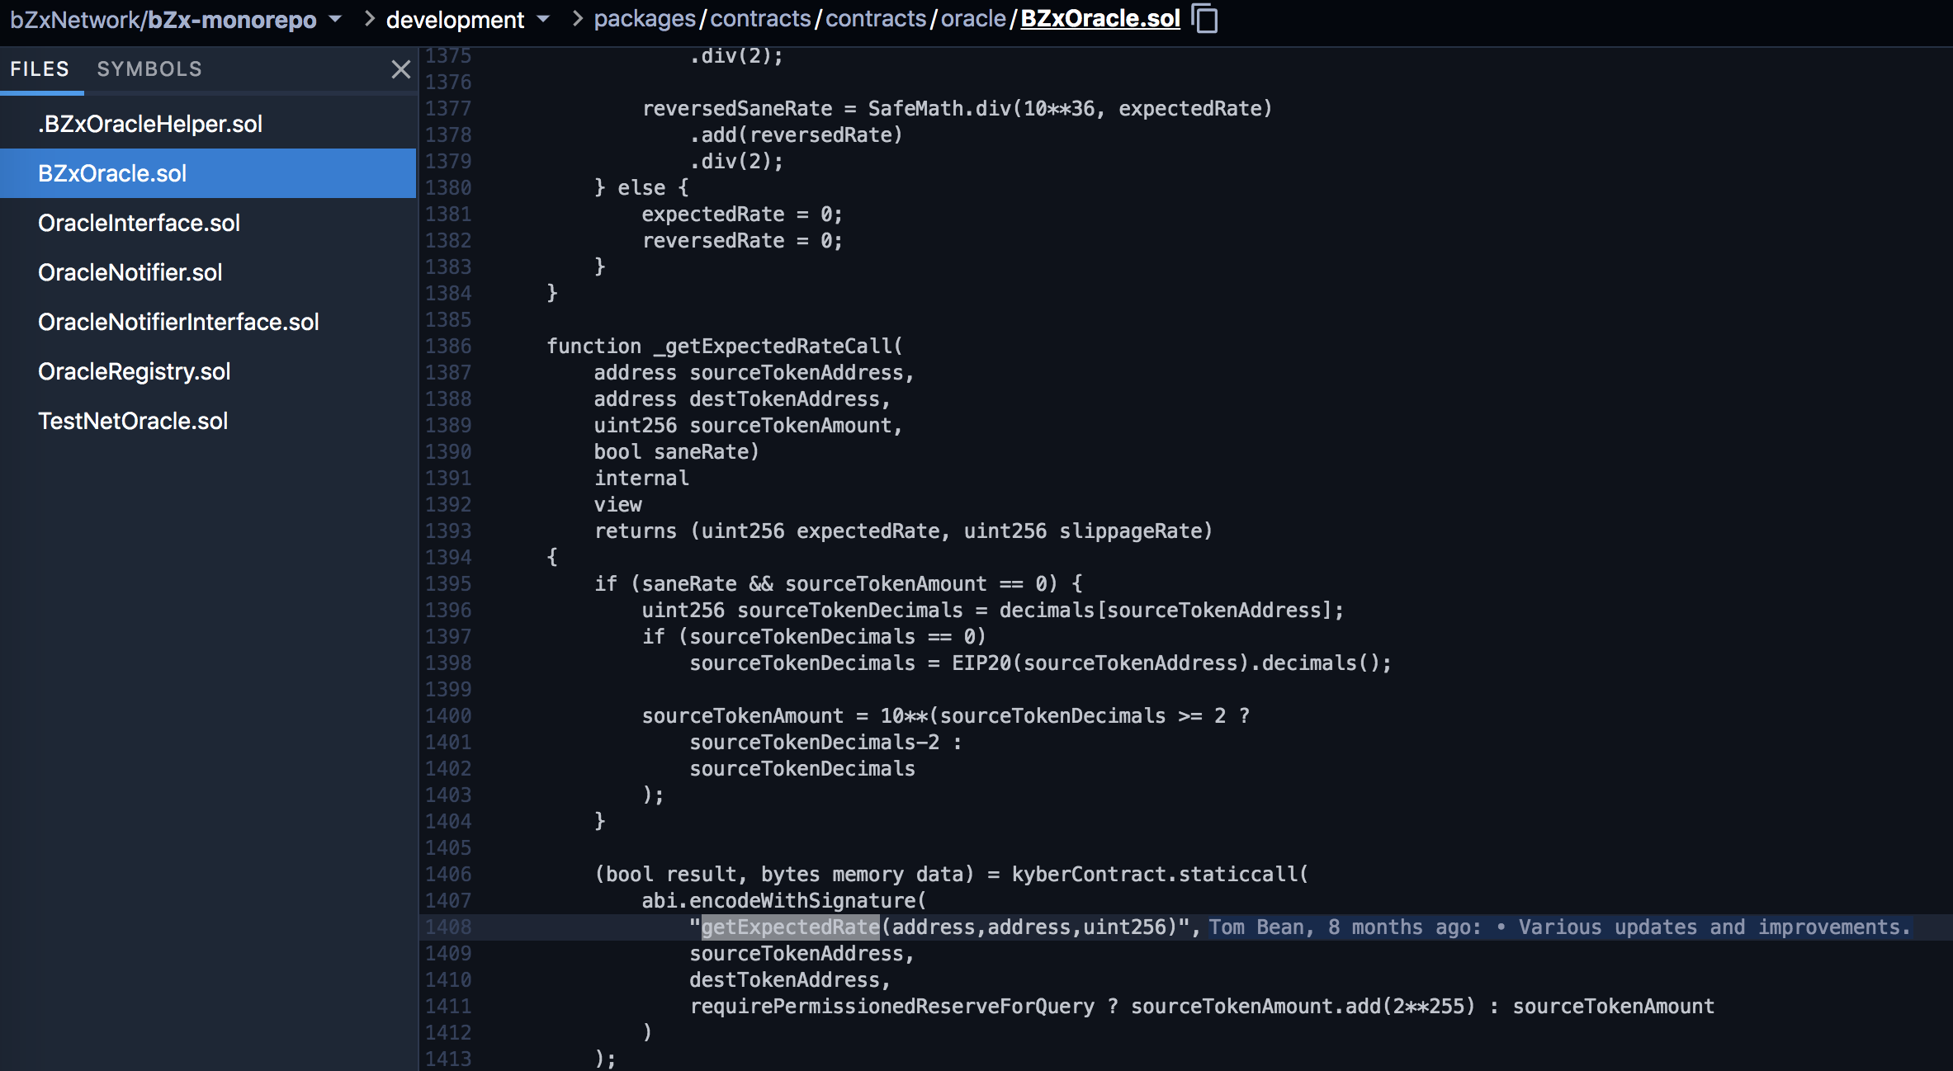Click the Tom Bean blame annotation
This screenshot has width=1953, height=1071.
pos(1560,927)
